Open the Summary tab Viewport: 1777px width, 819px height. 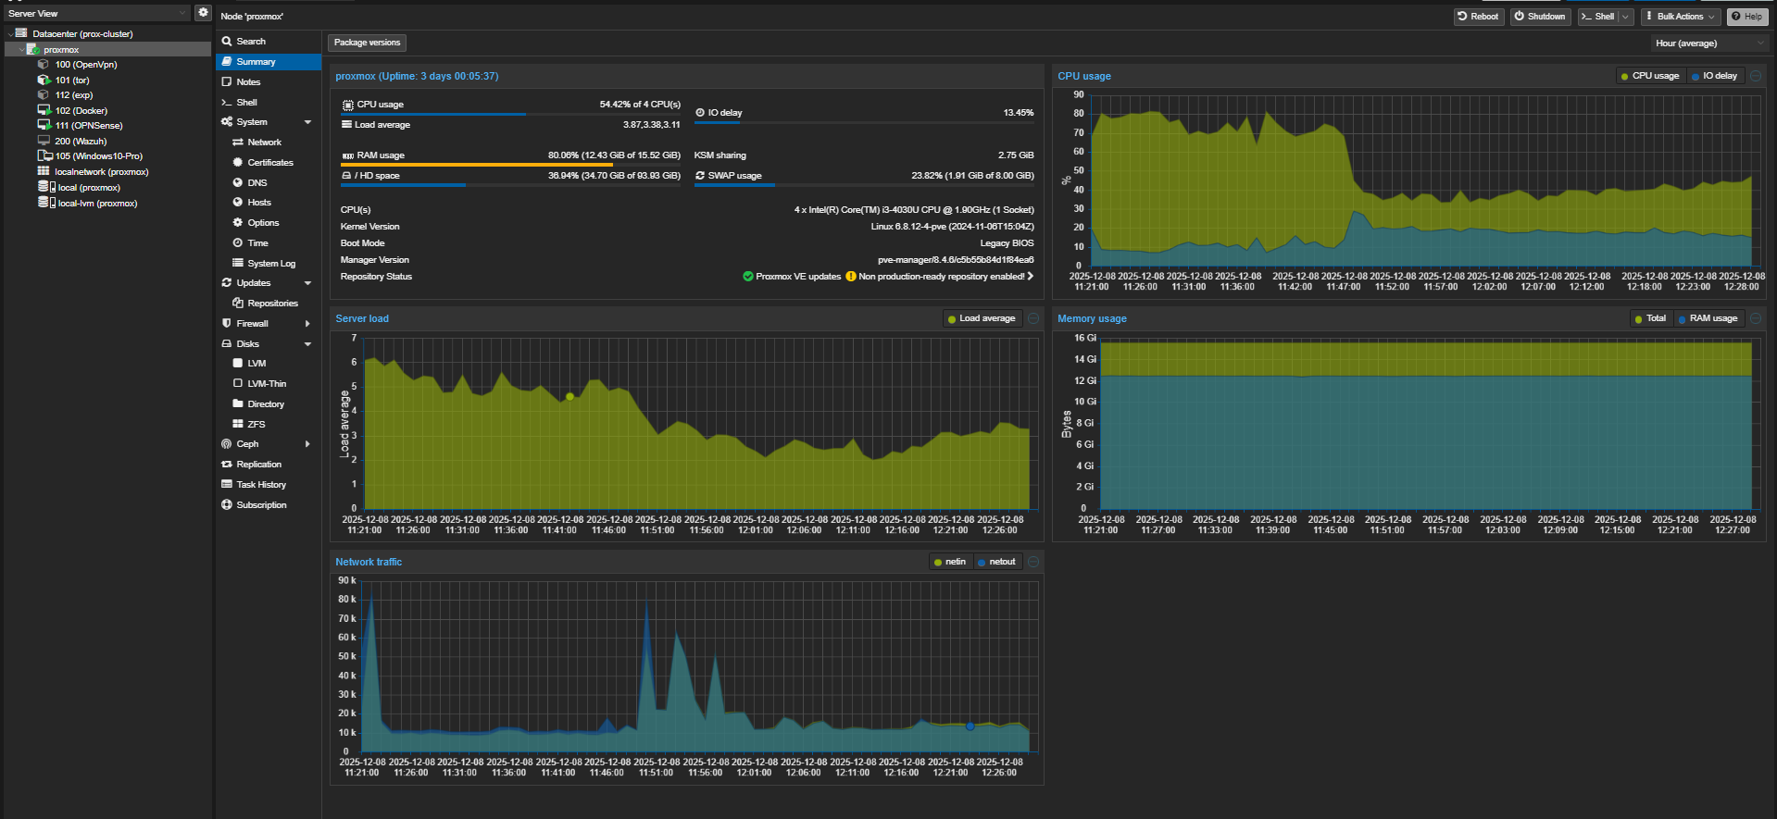[256, 62]
